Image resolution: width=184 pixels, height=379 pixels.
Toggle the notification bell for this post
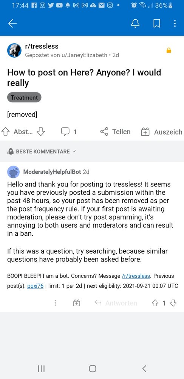tap(135, 23)
